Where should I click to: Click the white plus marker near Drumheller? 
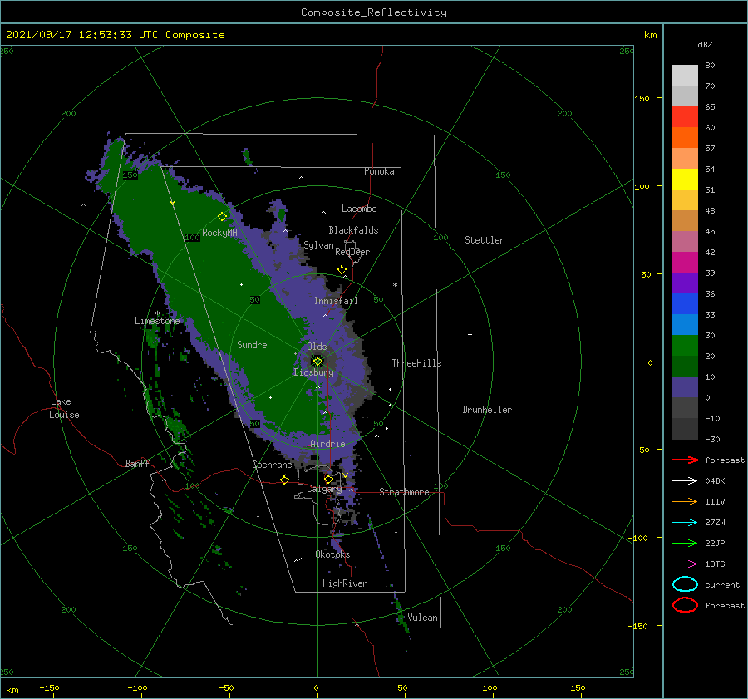point(470,334)
